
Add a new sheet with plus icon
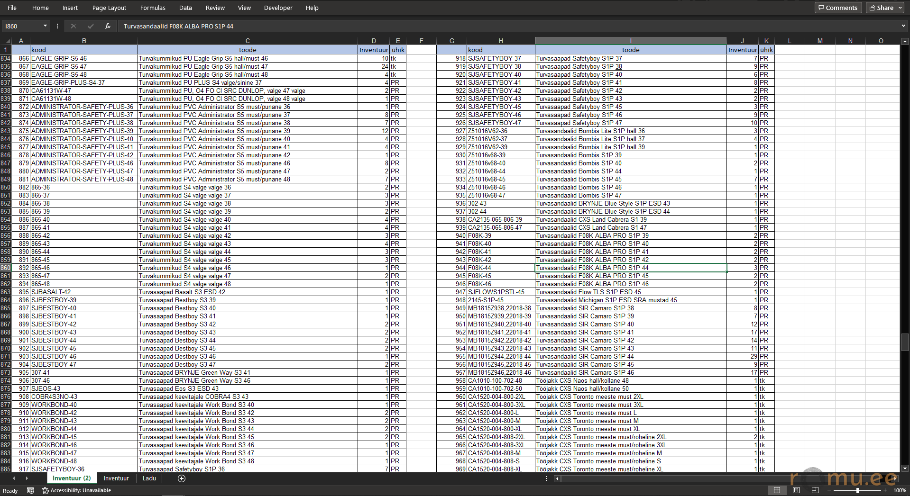(x=181, y=478)
